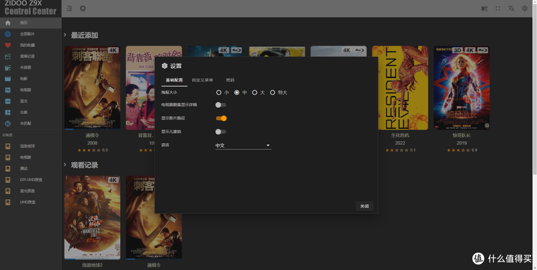Click year 2019 under 惊奇队长
Screen dimensions: 537x270
pos(461,143)
